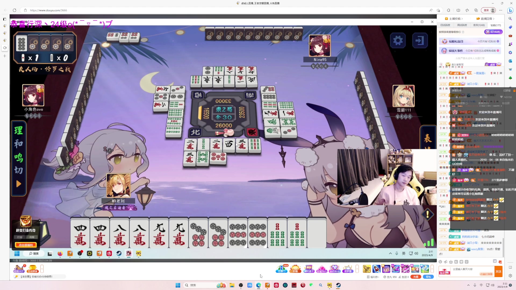Switch to the 贵宾(1243) tab
This screenshot has height=290, width=516.
tap(479, 25)
